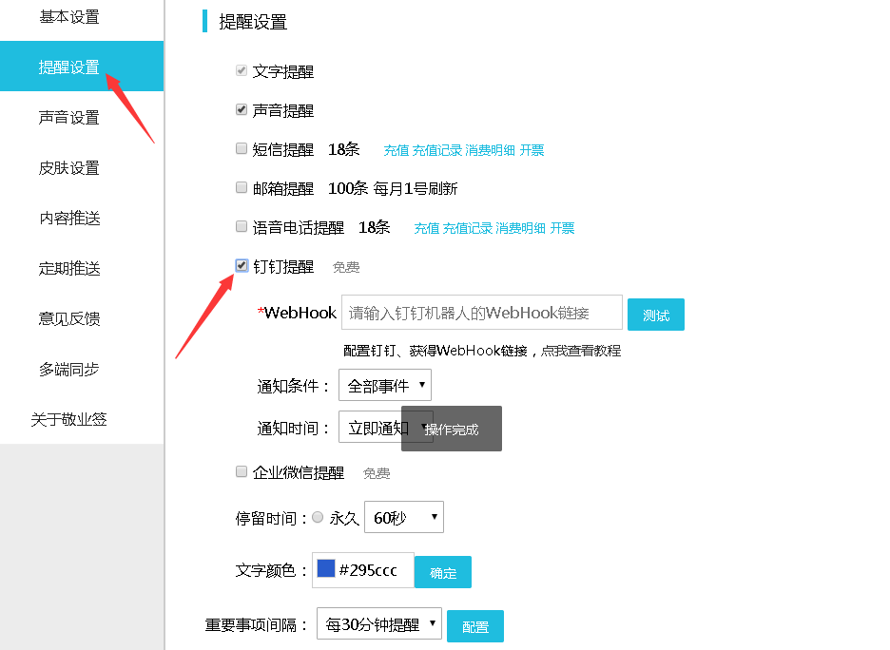Open the 声音设置 section

coord(69,118)
